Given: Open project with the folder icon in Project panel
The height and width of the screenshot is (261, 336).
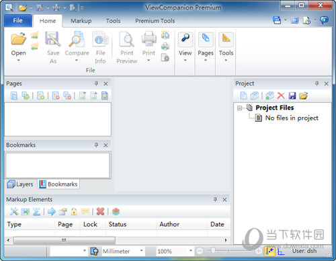Looking at the screenshot, I should coord(304,96).
